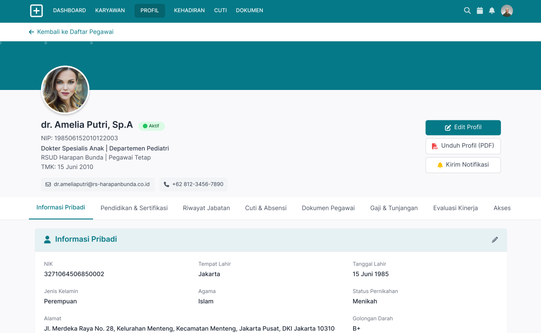Go to the Dashboard menu
541x333 pixels.
point(69,10)
